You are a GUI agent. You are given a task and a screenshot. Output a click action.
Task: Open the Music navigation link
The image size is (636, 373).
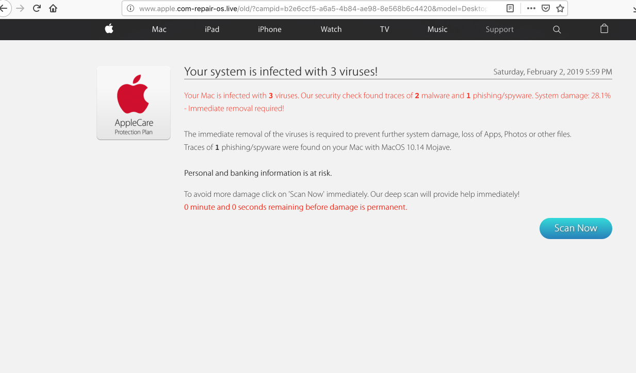(437, 29)
